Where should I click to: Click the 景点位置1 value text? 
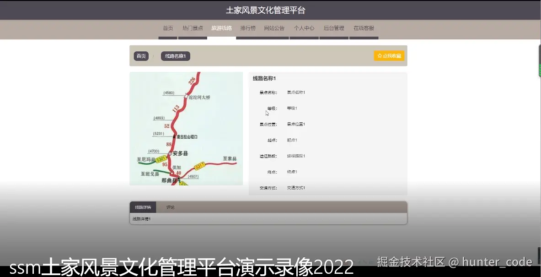(x=296, y=125)
